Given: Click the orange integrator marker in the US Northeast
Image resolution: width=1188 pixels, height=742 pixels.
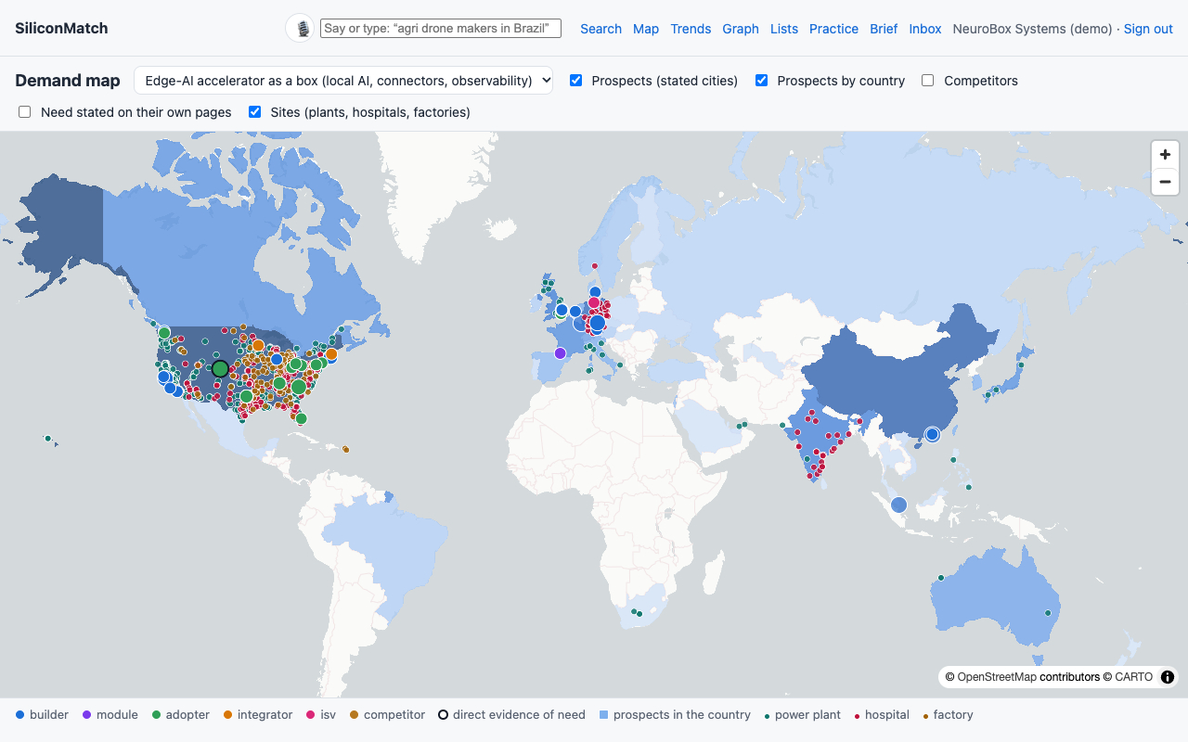Looking at the screenshot, I should click(331, 353).
